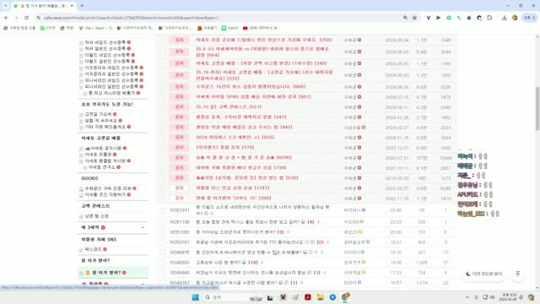Open the Windows Start menu
540x304 pixels.
[195, 297]
